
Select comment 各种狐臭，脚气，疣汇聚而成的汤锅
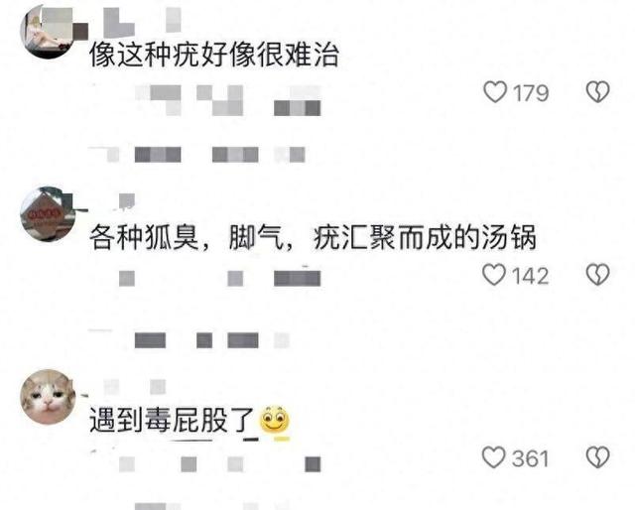[313, 237]
